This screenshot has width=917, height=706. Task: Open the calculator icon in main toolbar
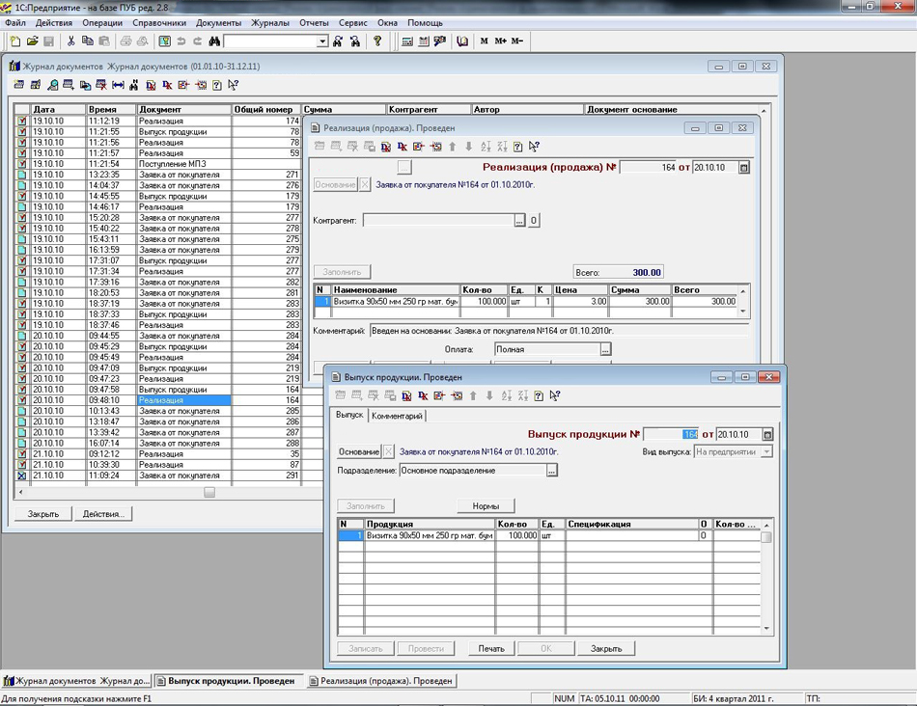407,41
